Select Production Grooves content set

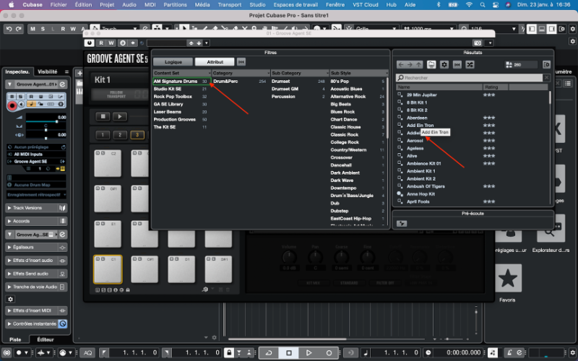pyautogui.click(x=182, y=119)
